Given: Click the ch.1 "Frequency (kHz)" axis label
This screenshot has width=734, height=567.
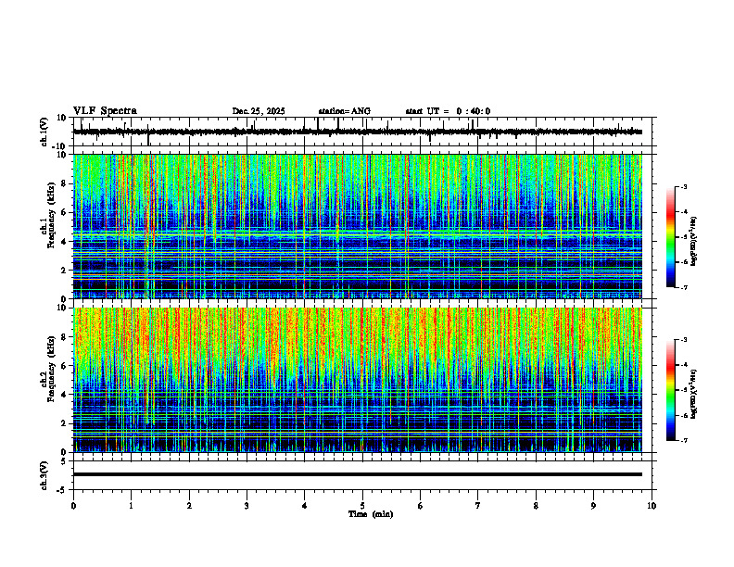Looking at the screenshot, I should point(51,216).
